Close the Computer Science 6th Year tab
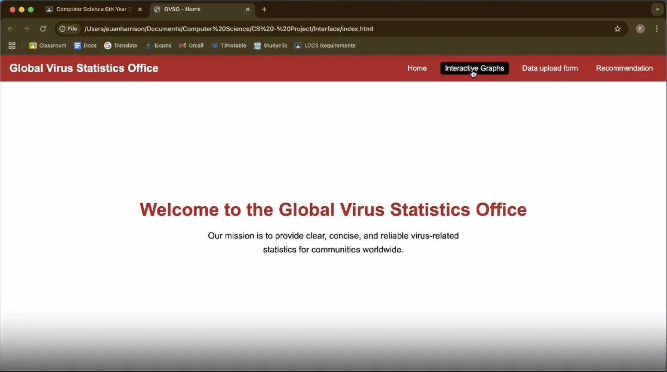Viewport: 667px width, 372px height. tap(140, 9)
